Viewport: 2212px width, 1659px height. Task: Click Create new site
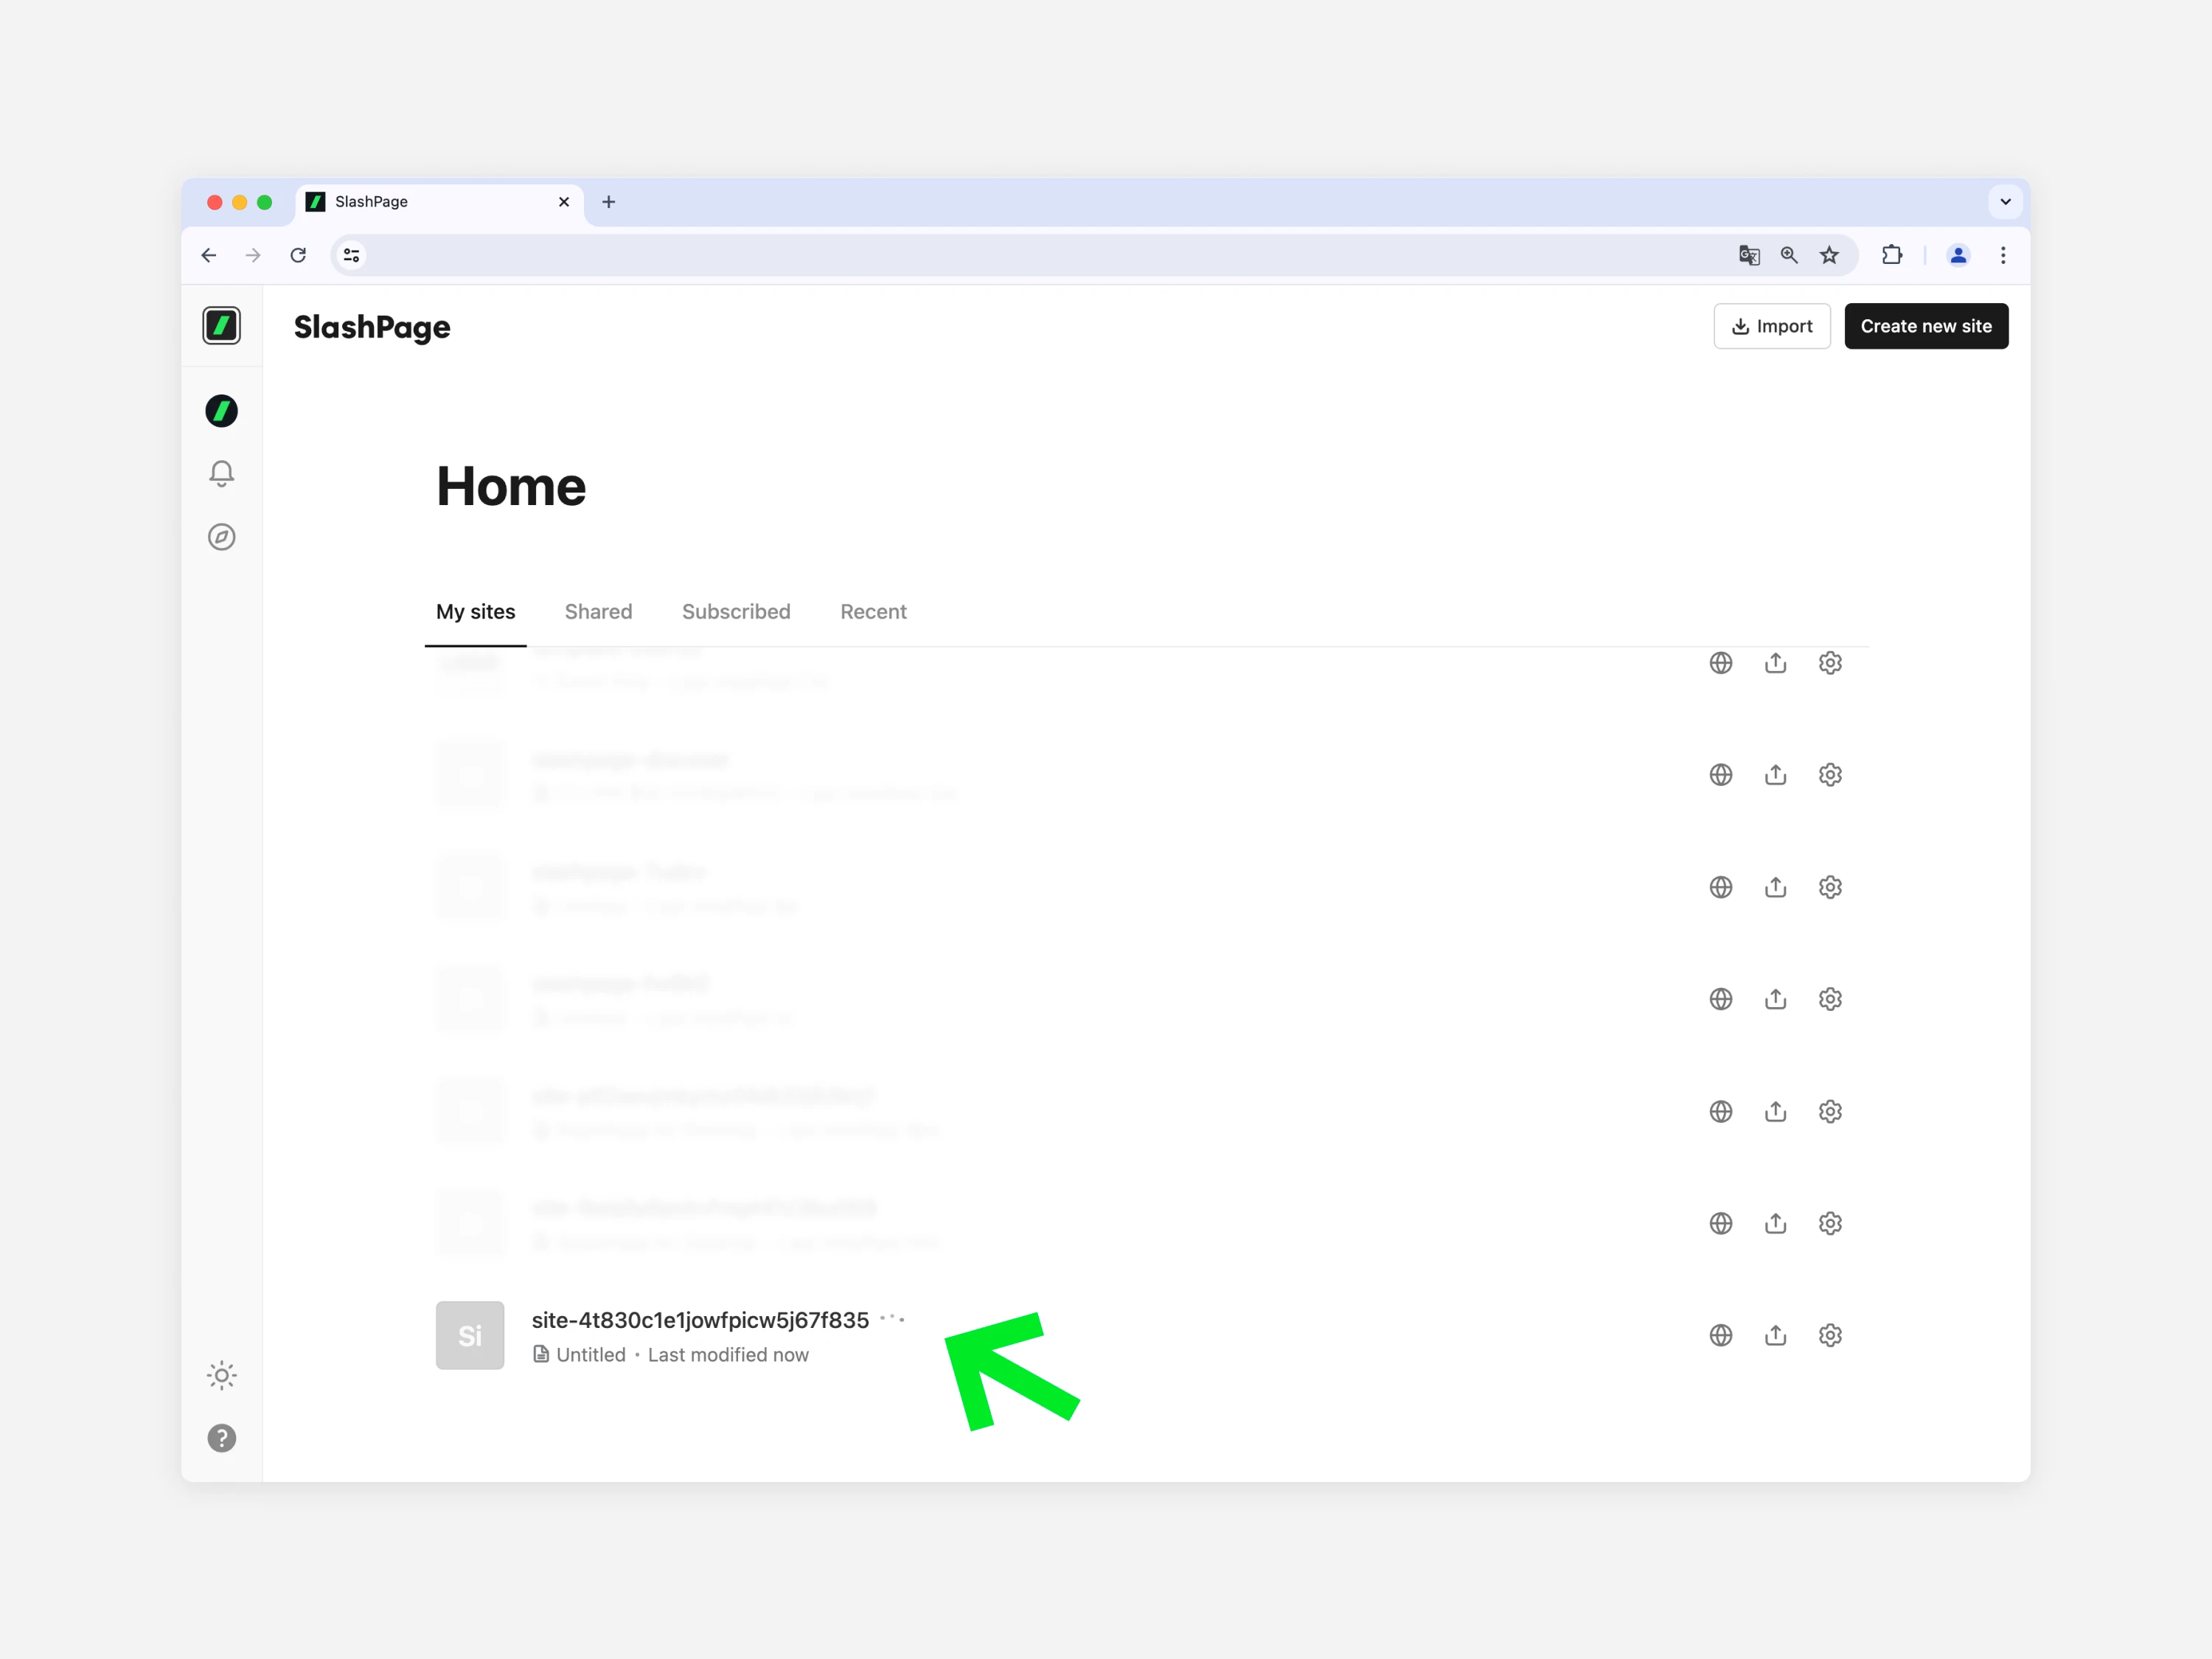pos(1925,326)
